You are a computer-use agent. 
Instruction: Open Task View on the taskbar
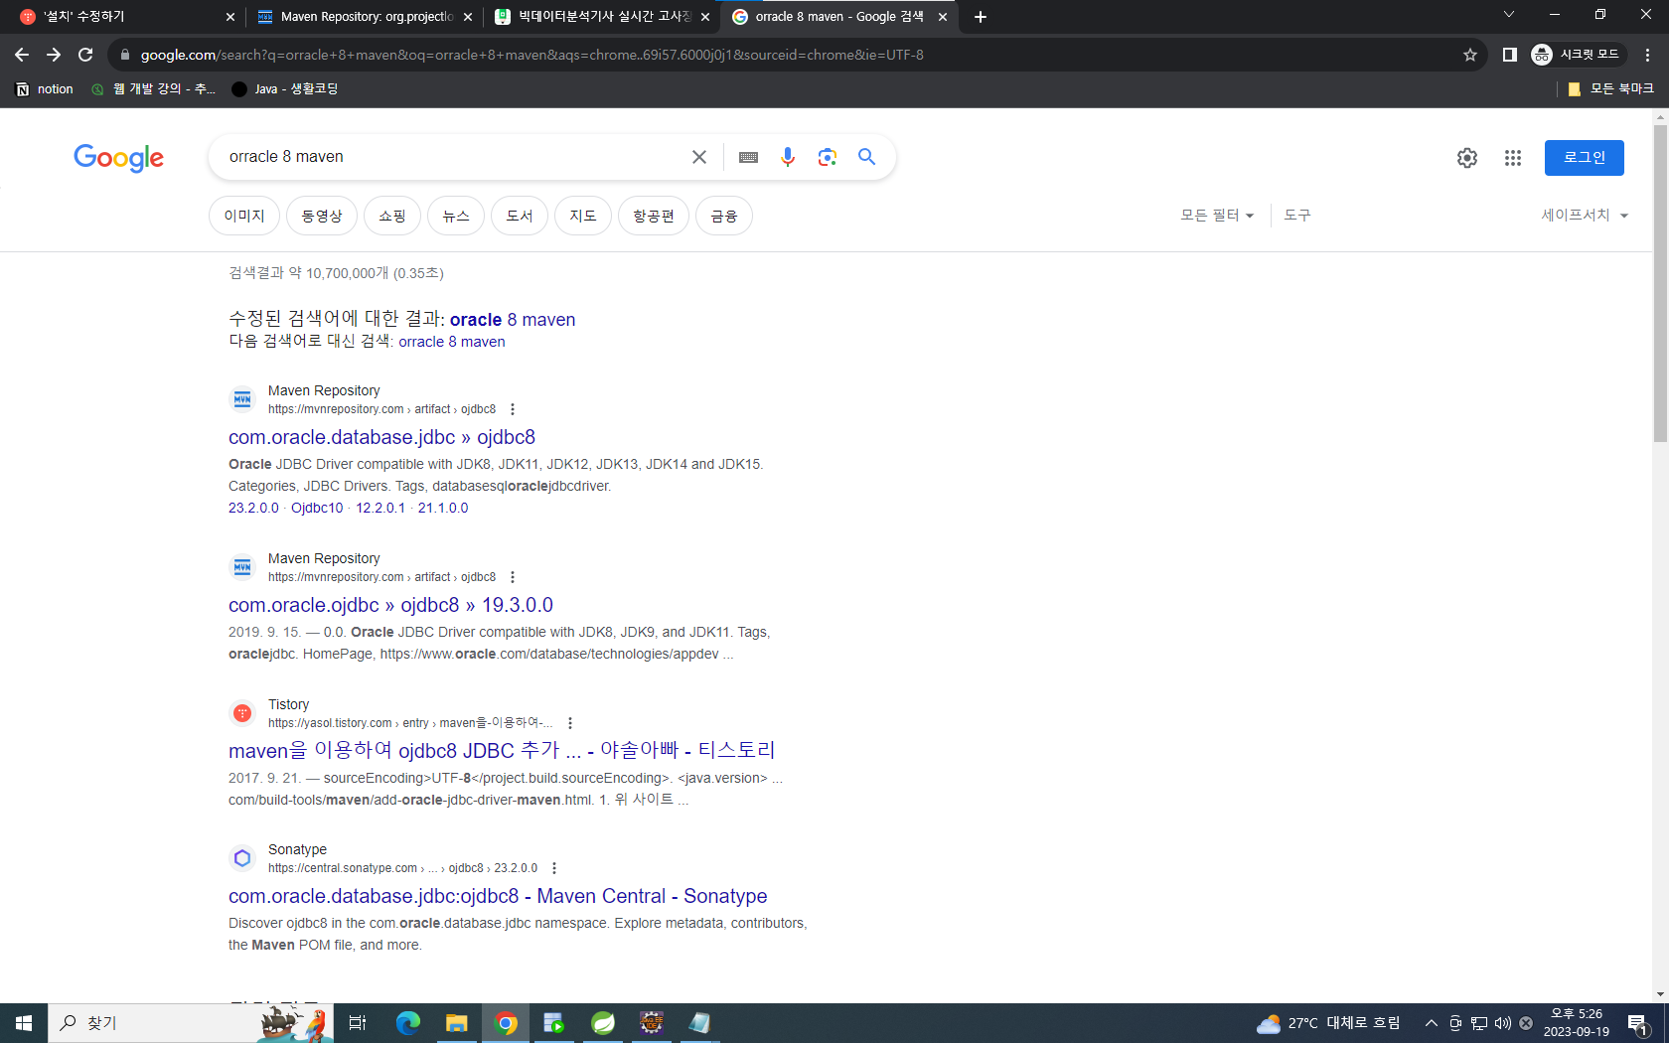(x=358, y=1023)
